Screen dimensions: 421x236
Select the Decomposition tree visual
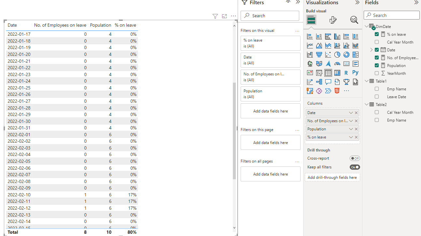319,82
